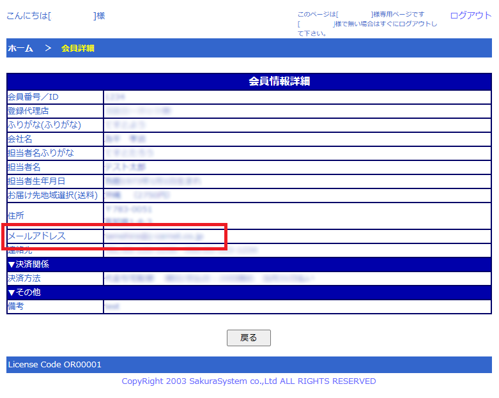Click the ログアウト link
Image resolution: width=499 pixels, height=398 pixels.
pos(470,15)
